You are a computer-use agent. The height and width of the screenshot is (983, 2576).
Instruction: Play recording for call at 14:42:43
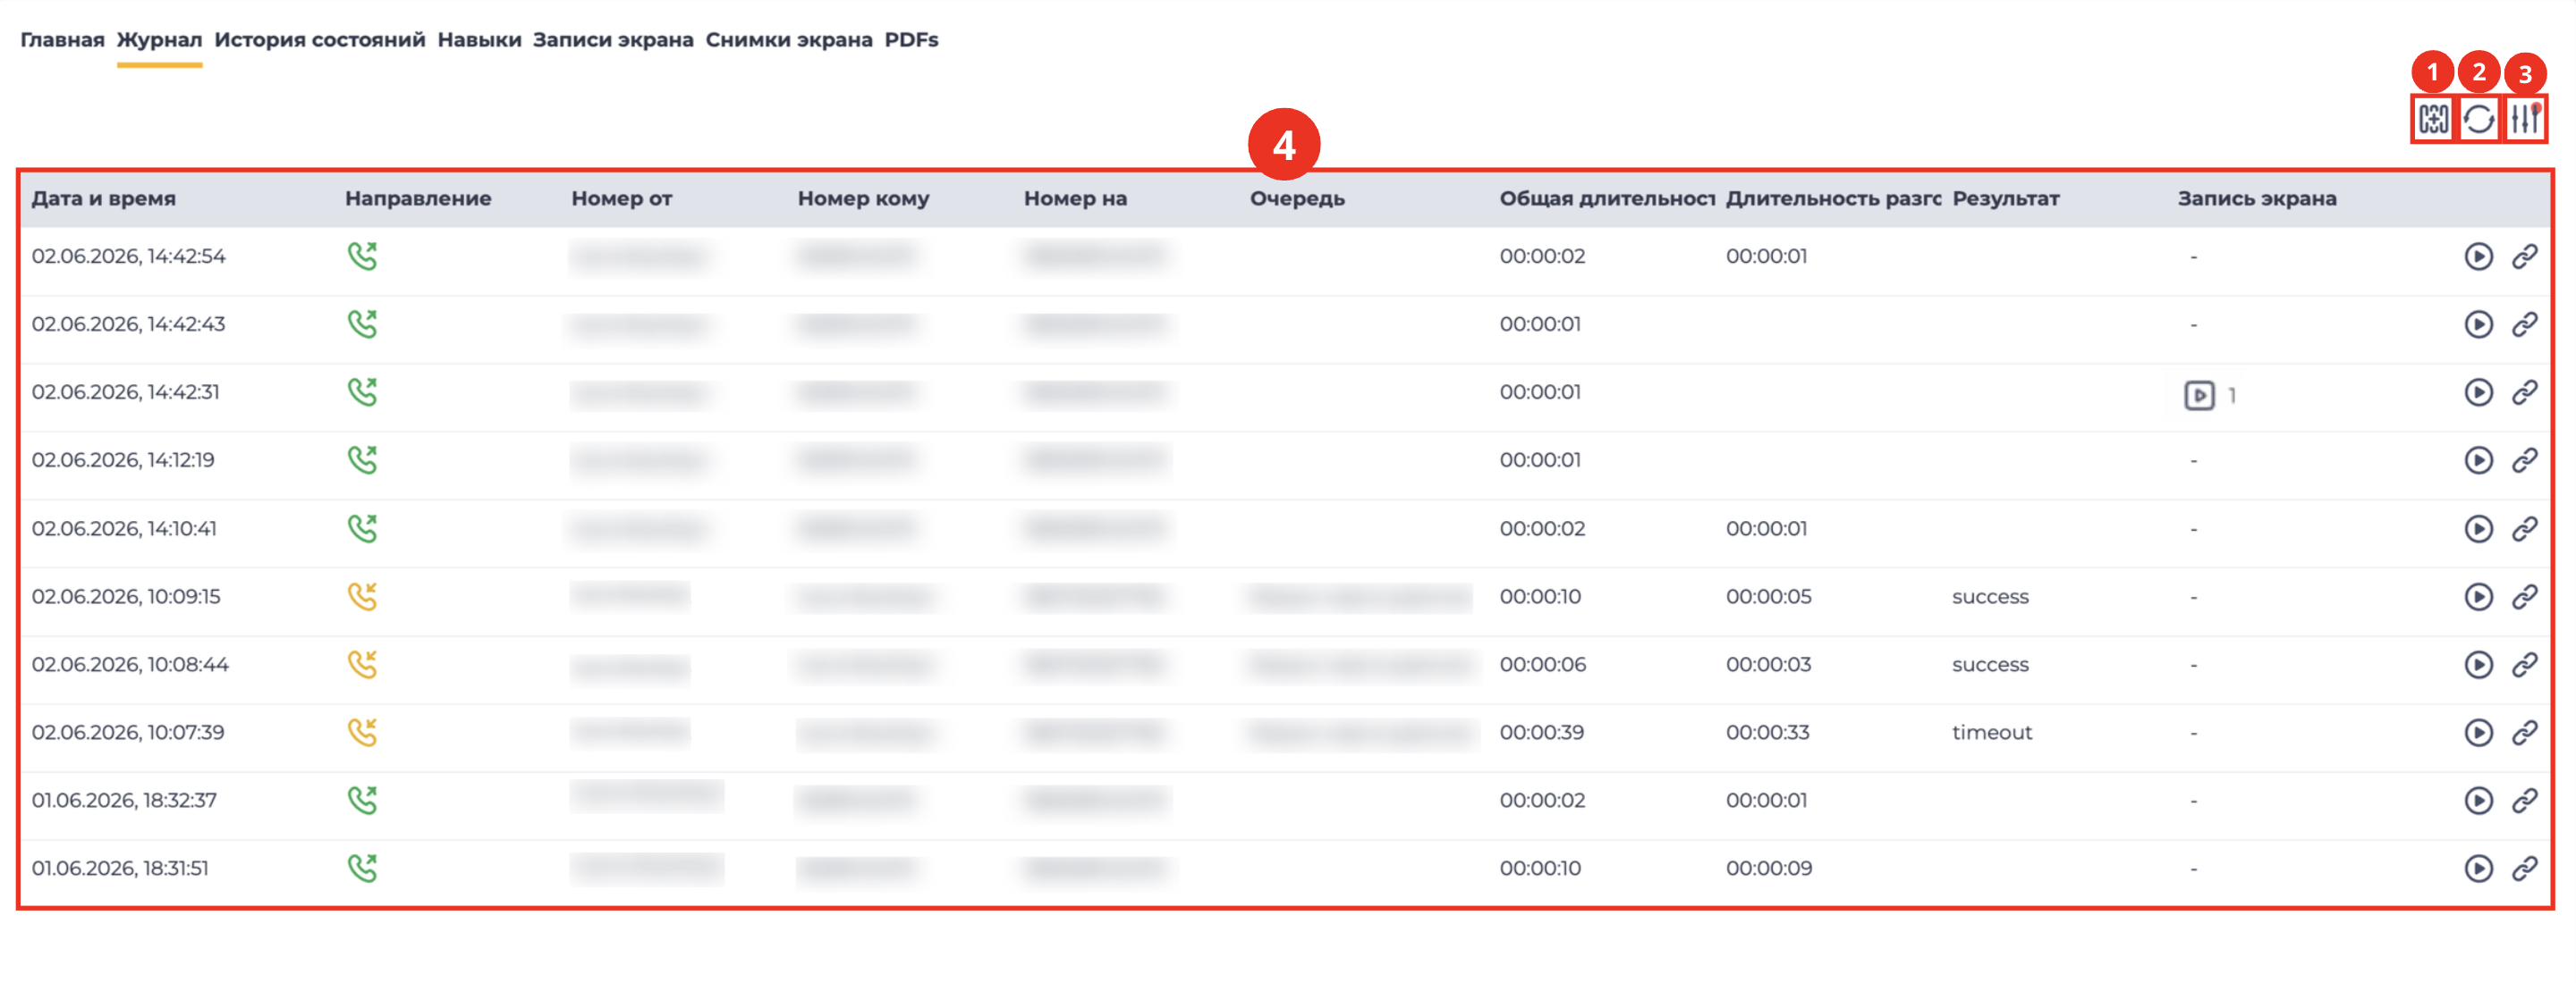coord(2478,324)
